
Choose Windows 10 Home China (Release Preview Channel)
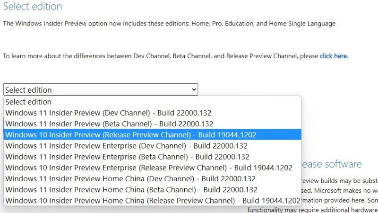(x=152, y=200)
